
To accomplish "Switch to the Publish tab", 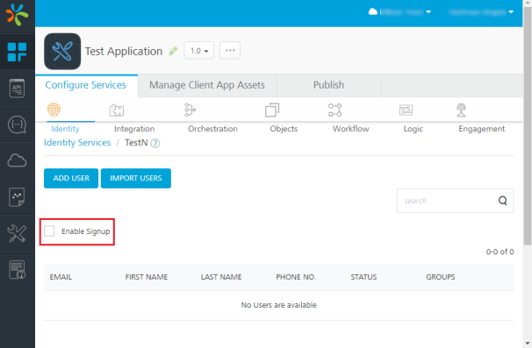I will click(x=328, y=85).
